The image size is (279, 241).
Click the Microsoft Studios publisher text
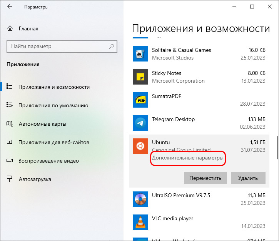[x=173, y=58]
